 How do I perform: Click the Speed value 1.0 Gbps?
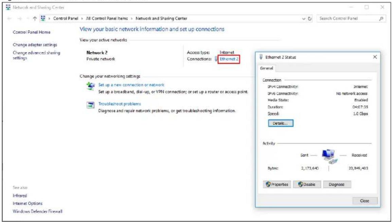360,114
